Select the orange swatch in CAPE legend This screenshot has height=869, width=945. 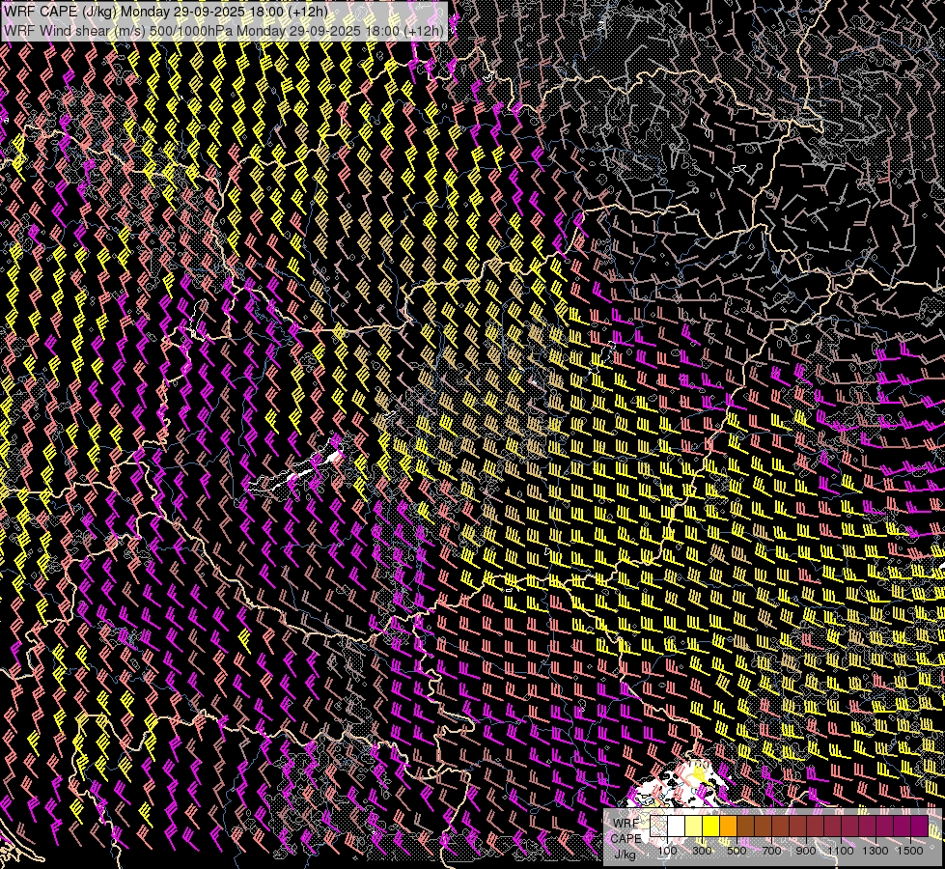pos(729,827)
